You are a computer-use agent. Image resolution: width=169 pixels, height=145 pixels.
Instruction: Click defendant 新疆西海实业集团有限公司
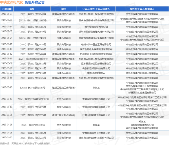pos(142,93)
